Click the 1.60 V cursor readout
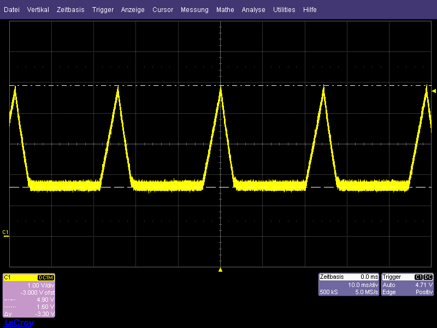The width and height of the screenshot is (437, 328). (45, 307)
